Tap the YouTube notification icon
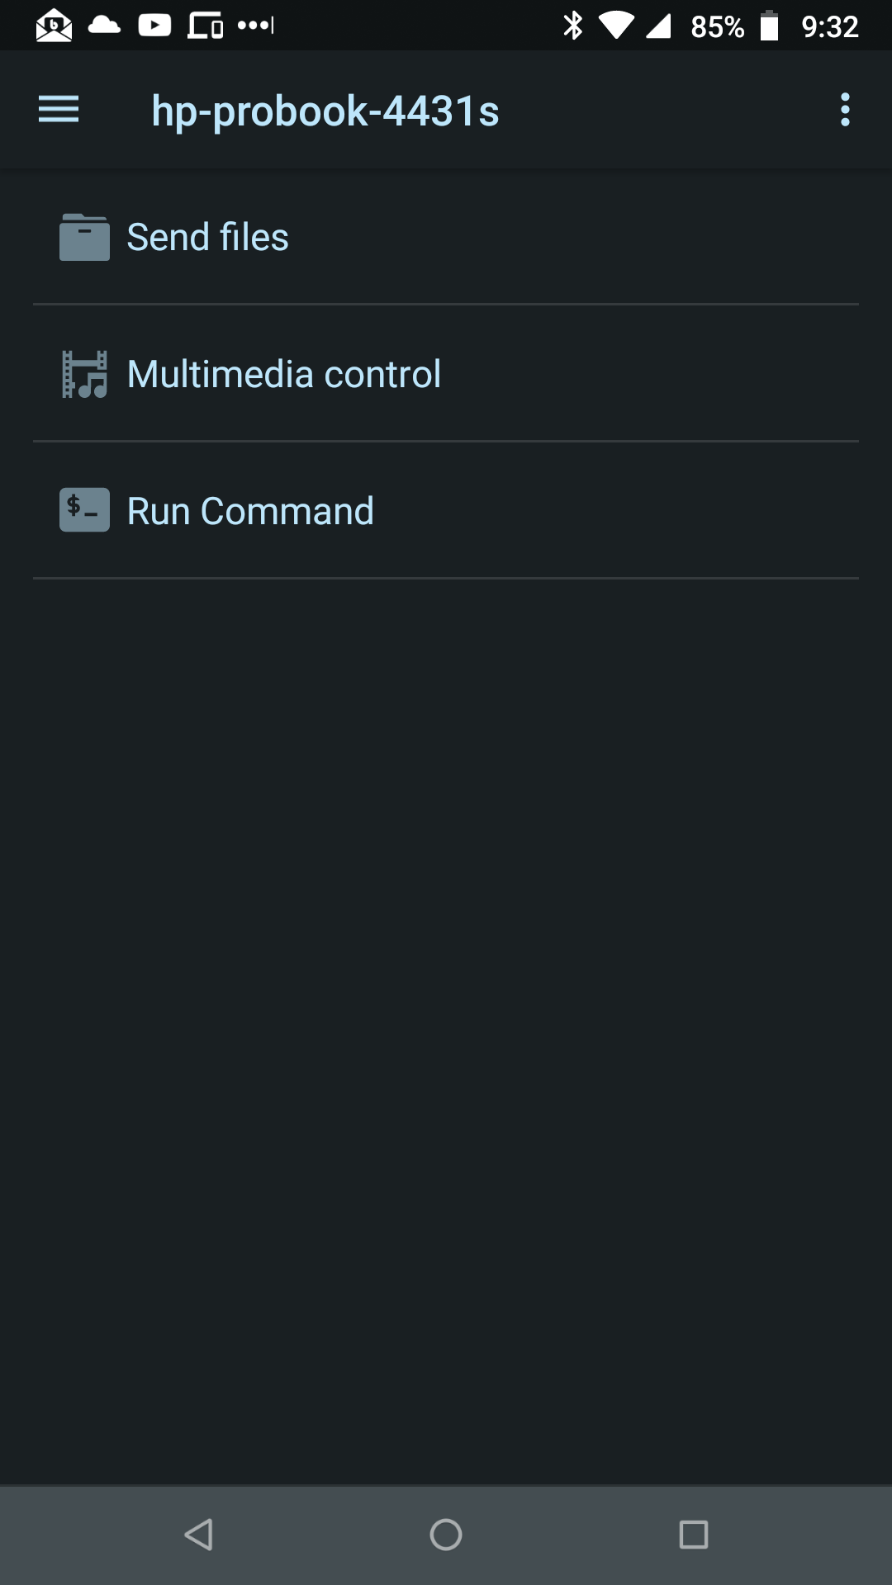The width and height of the screenshot is (892, 1585). tap(154, 26)
